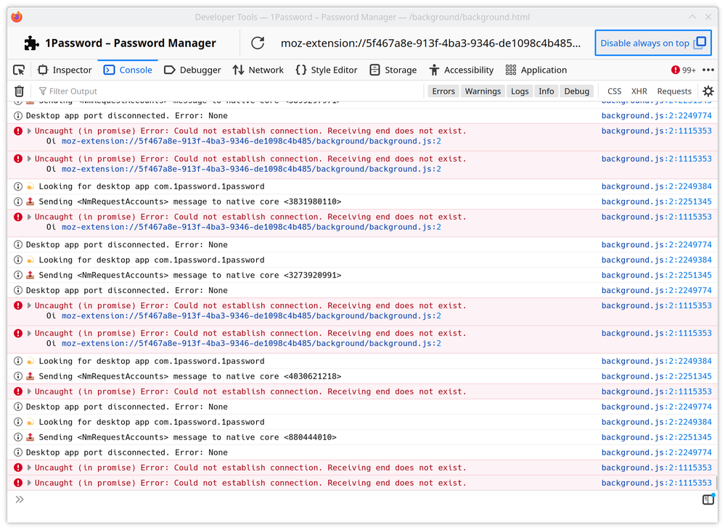This screenshot has height=530, width=725.
Task: Clear console output with trash icon
Action: pos(20,91)
